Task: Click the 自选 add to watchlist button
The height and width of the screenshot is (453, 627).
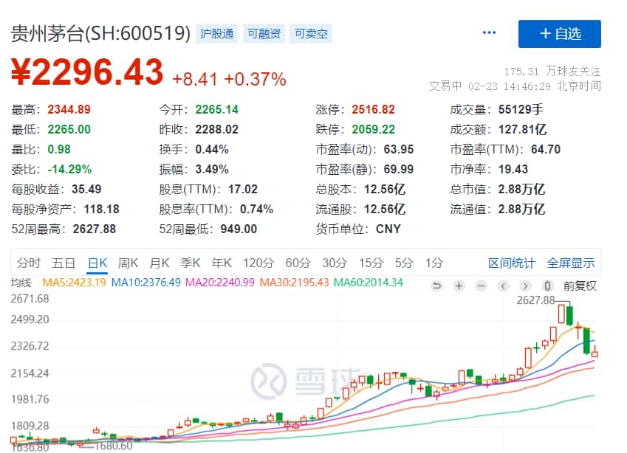Action: point(560,34)
